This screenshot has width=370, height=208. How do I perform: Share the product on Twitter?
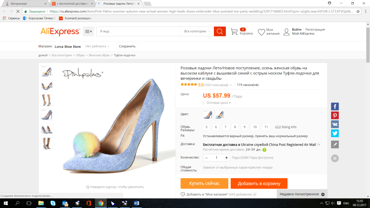(x=335, y=133)
